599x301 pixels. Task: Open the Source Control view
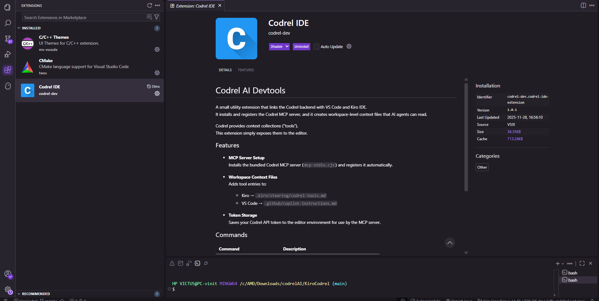tap(7, 38)
